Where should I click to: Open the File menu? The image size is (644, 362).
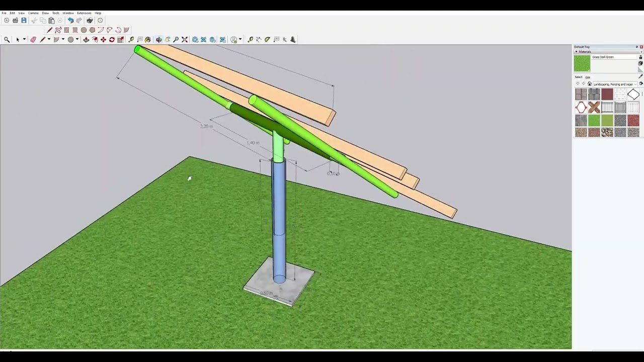coord(4,13)
